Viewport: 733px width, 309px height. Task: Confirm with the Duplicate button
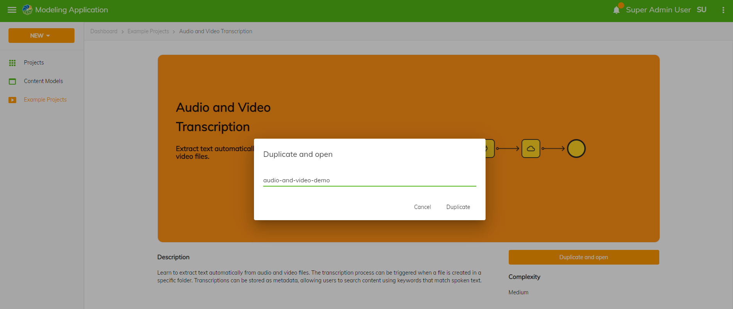tap(458, 207)
